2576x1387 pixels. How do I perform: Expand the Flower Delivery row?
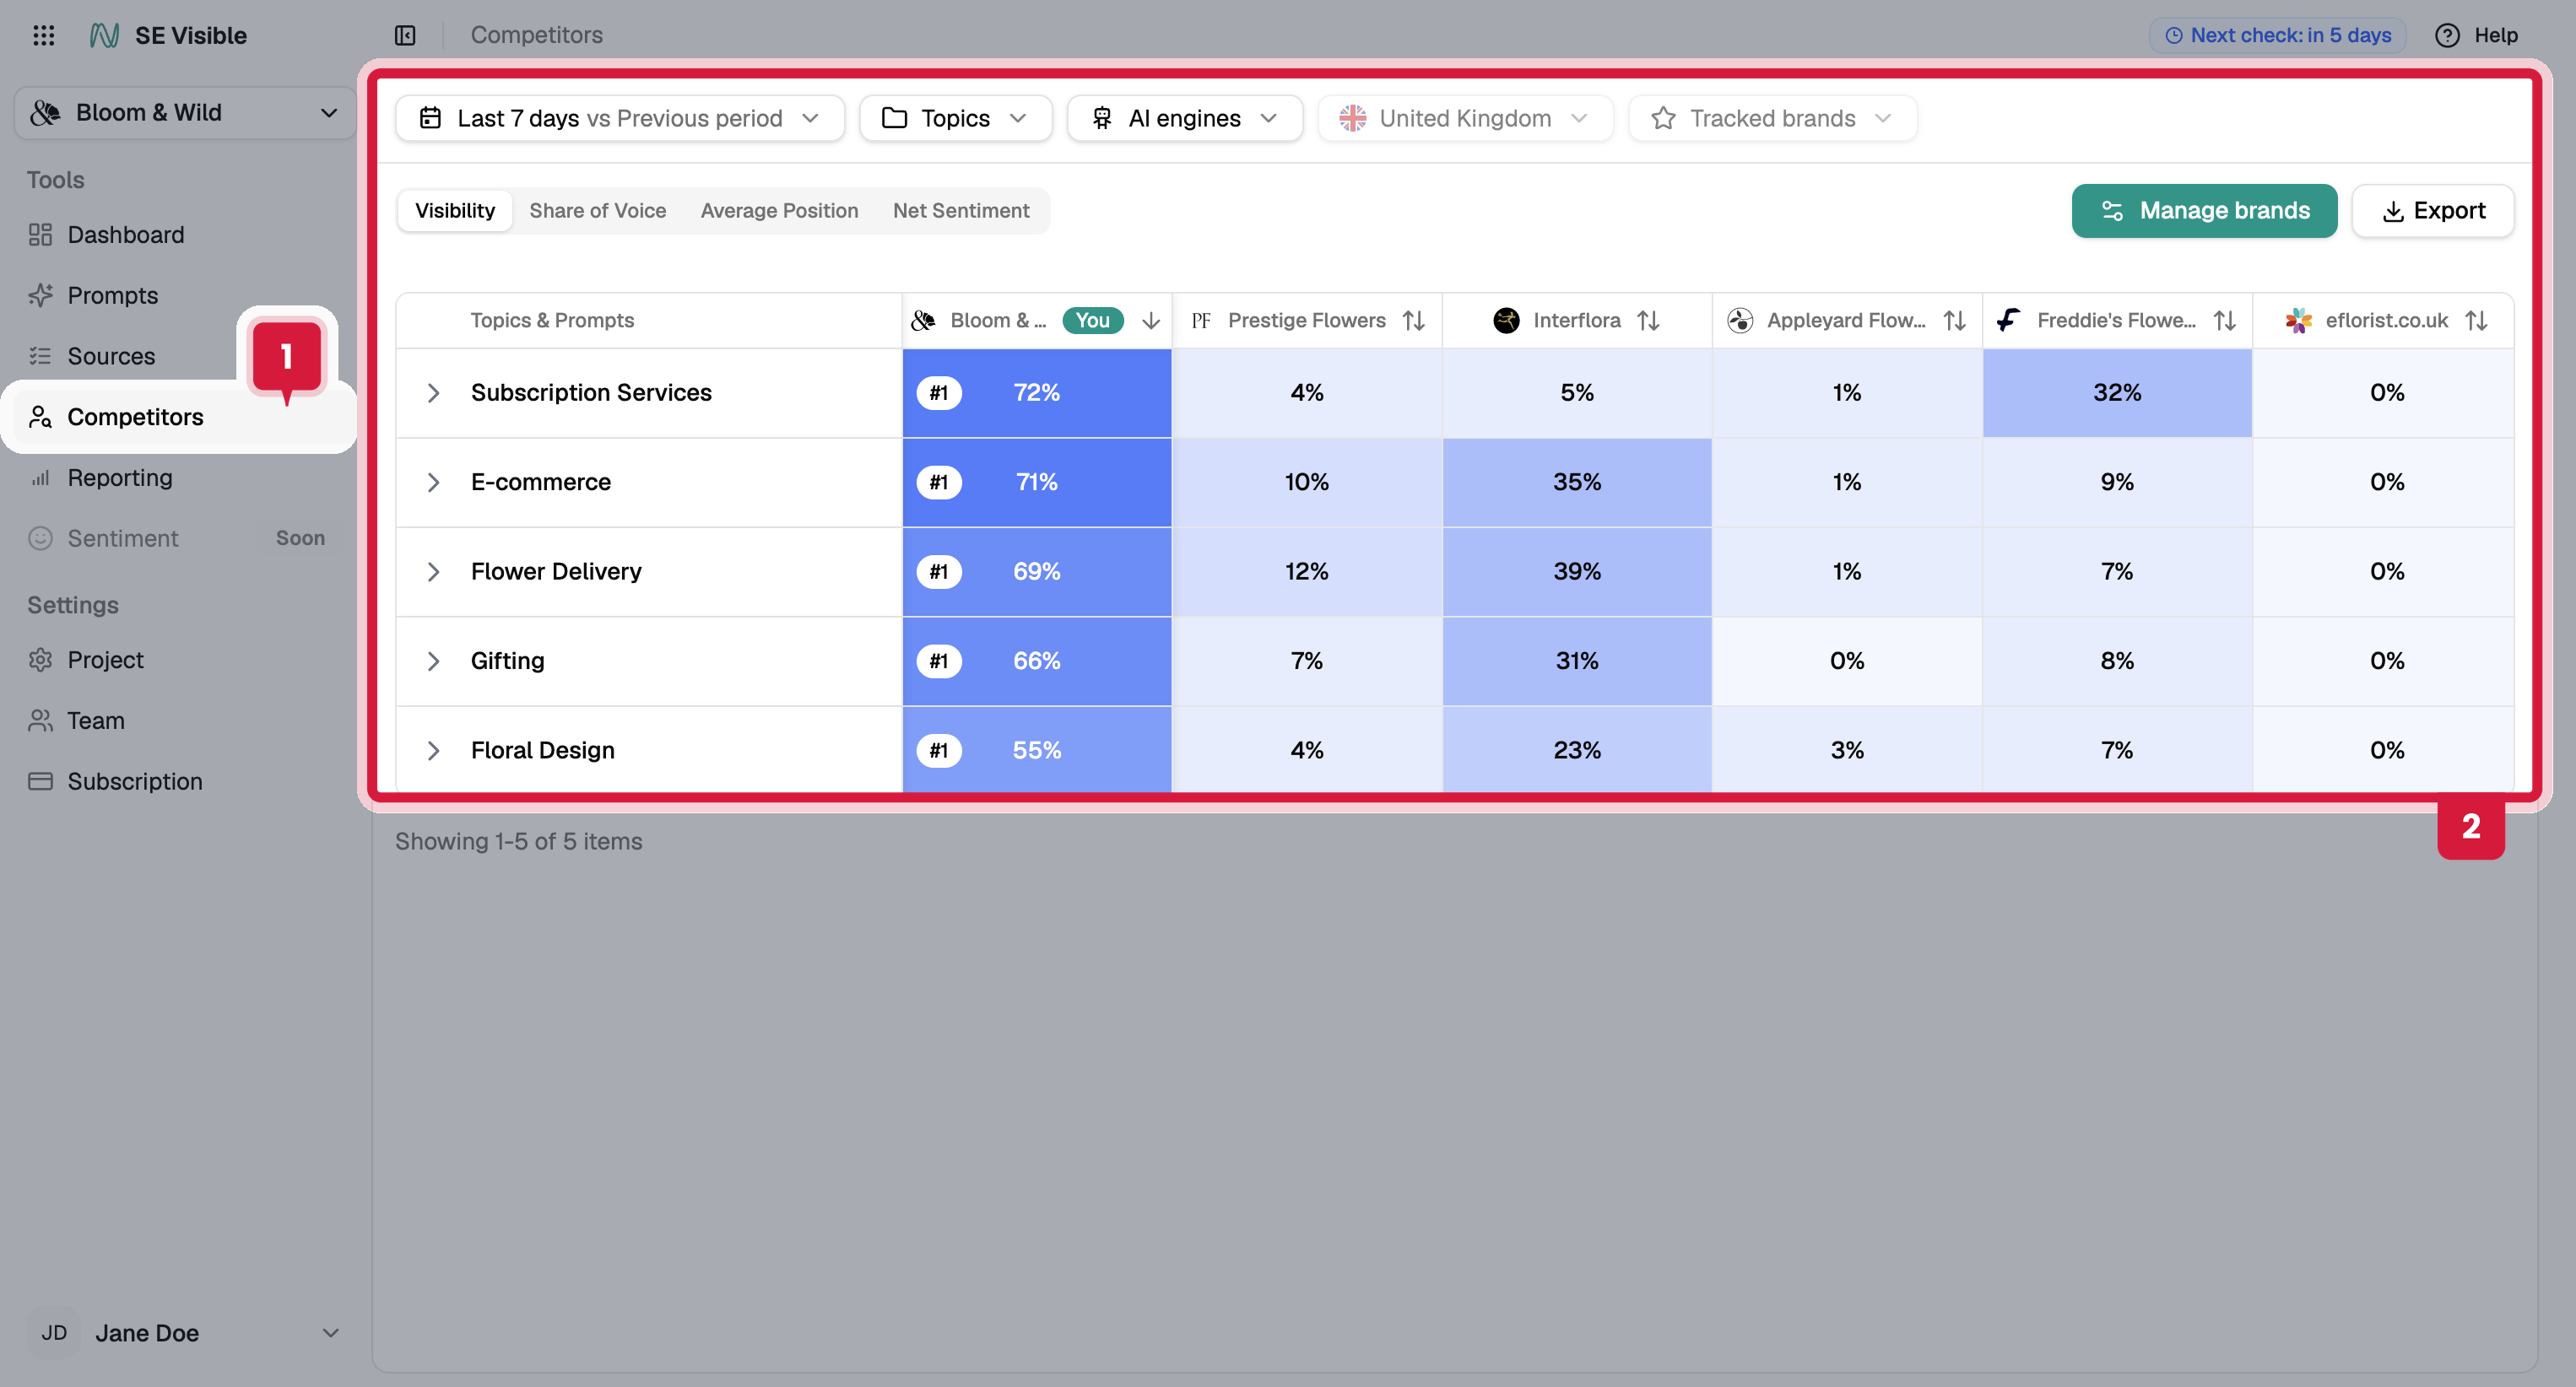433,571
